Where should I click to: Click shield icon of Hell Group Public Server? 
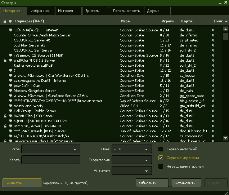(x=10, y=111)
